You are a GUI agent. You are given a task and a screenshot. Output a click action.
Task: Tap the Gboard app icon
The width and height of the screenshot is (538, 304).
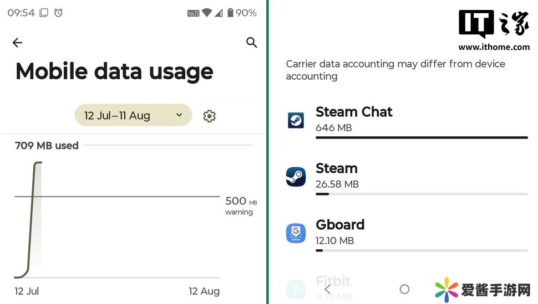click(296, 233)
